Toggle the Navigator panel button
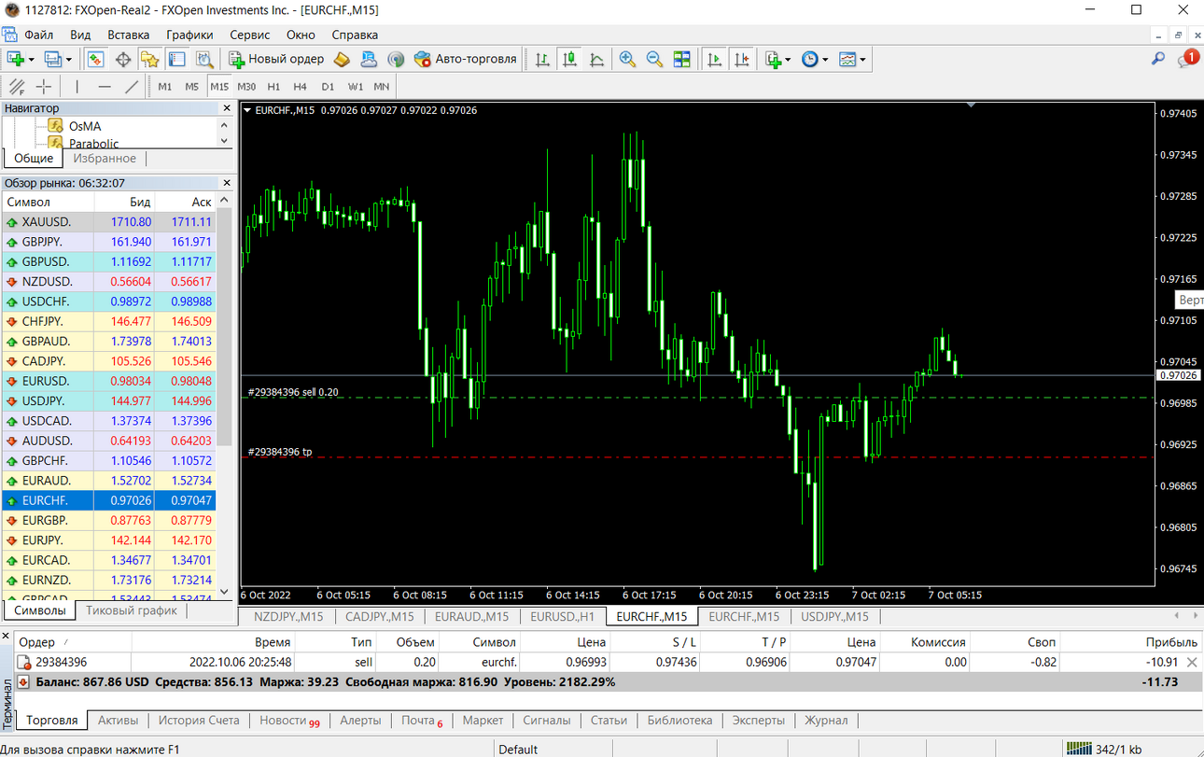Viewport: 1204px width, 757px height. coord(150,59)
